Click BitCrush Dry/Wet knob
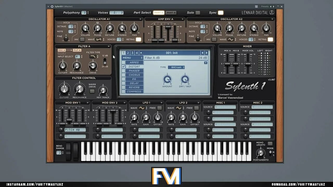The height and width of the screenshot is (187, 333). [x=185, y=79]
